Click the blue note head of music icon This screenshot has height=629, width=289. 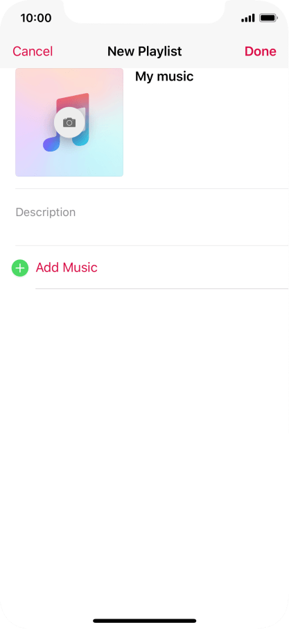(x=80, y=138)
